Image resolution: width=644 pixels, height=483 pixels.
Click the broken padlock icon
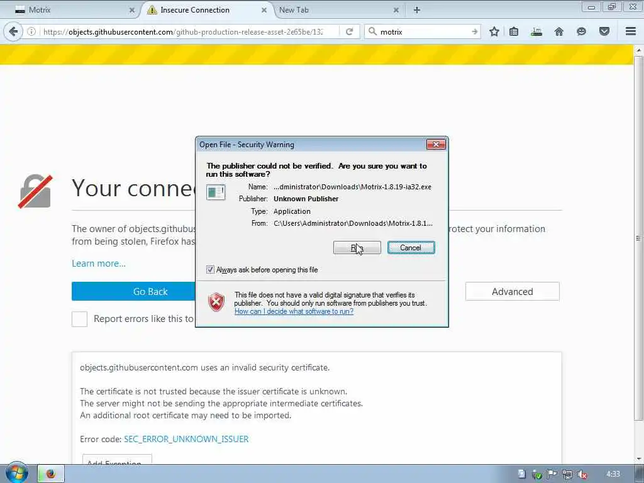[x=35, y=191]
